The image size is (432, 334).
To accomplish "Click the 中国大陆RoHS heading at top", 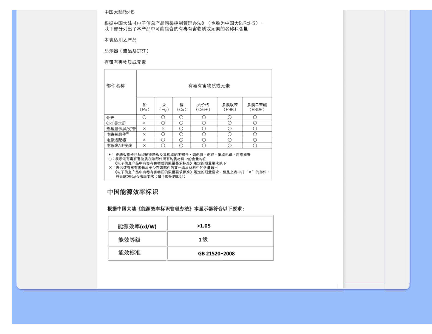I will [x=119, y=12].
